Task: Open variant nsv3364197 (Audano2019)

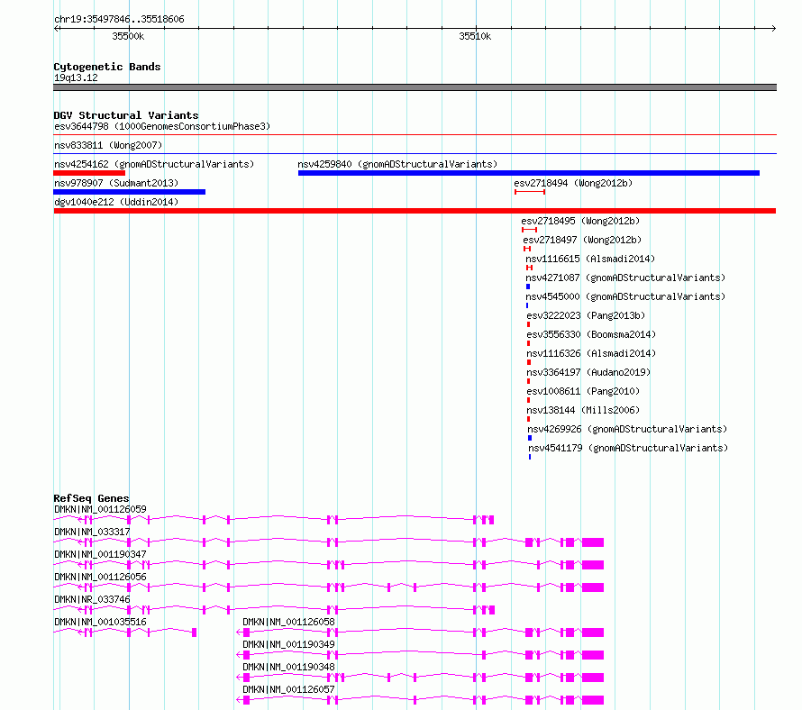Action: [x=588, y=372]
